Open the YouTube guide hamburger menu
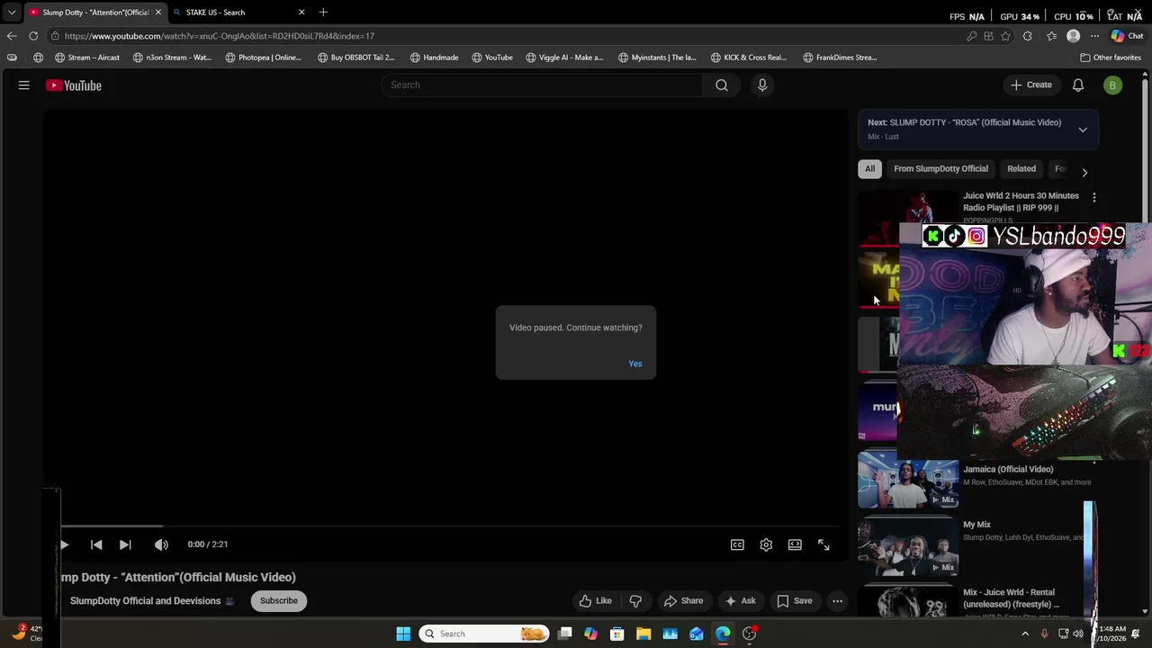 (24, 85)
